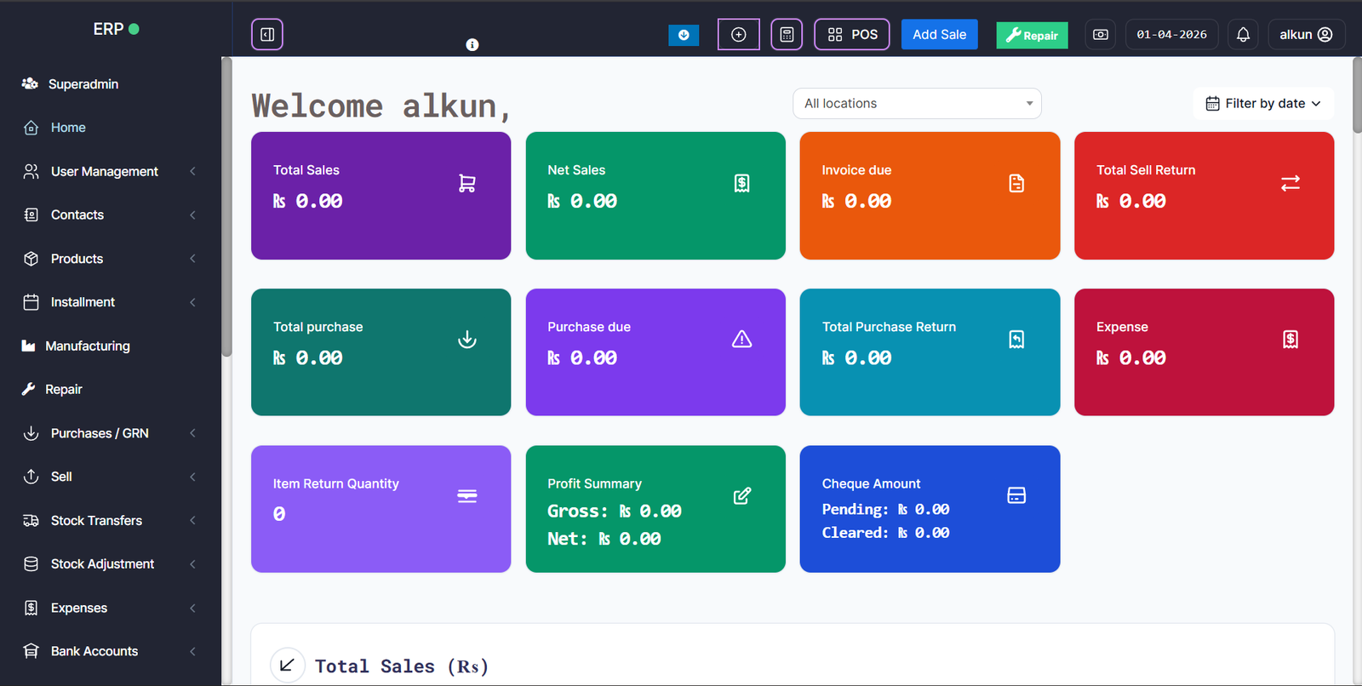Click the document icon on the Invoice due card
This screenshot has height=686, width=1362.
pos(1016,183)
